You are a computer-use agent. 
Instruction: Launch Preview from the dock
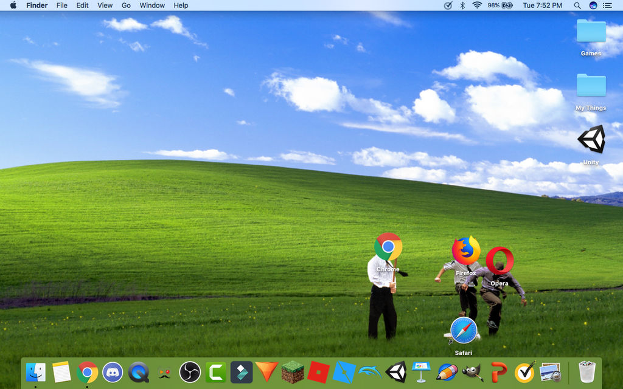pos(550,373)
